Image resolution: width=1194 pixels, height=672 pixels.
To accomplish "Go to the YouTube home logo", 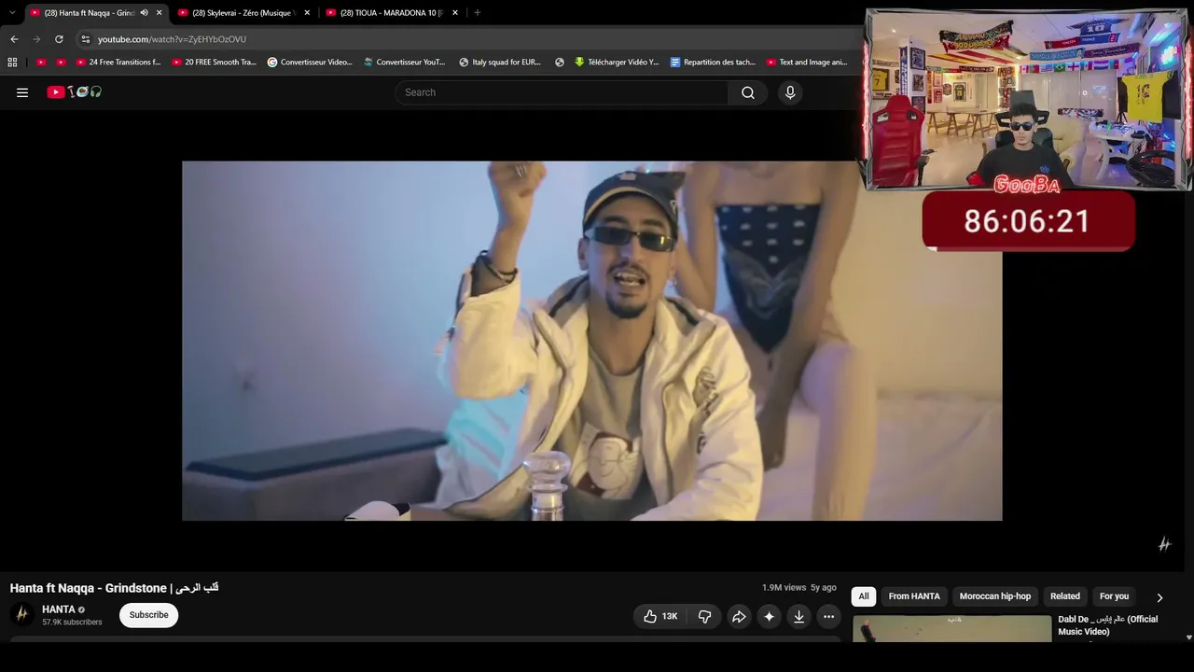I will click(x=75, y=92).
